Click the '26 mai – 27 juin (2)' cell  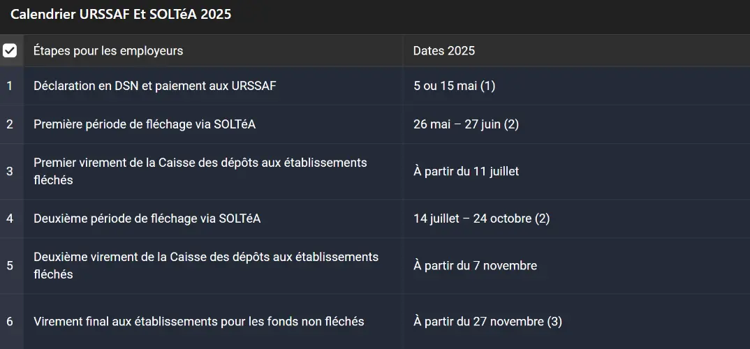coord(466,124)
